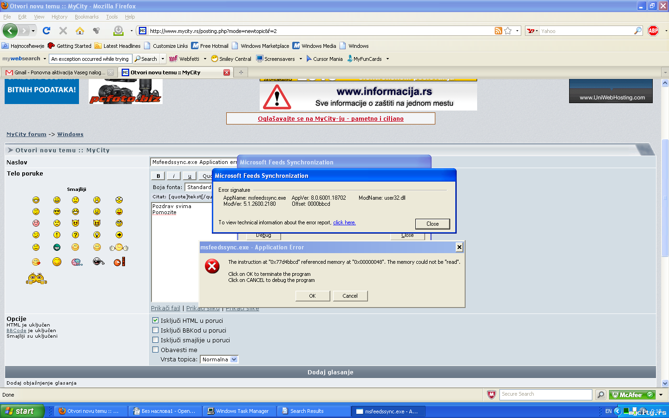The width and height of the screenshot is (669, 418).
Task: Click the McAfee shield icon in status bar
Action: tap(492, 395)
